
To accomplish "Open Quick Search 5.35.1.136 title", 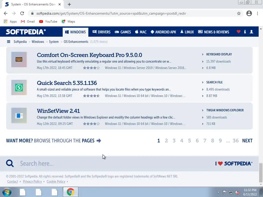I will coord(67,83).
